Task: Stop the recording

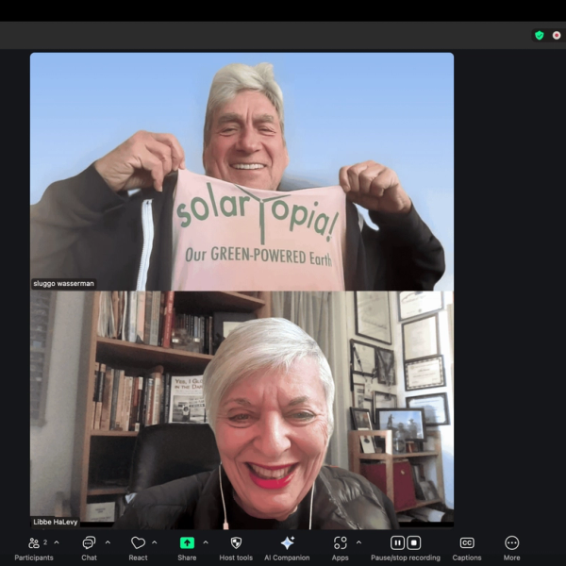Action: (414, 543)
